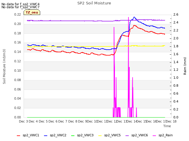The width and height of the screenshot is (189, 141).
Task: Click the 'No data for f_sp2_VWC7' message
Action: (x=20, y=7)
